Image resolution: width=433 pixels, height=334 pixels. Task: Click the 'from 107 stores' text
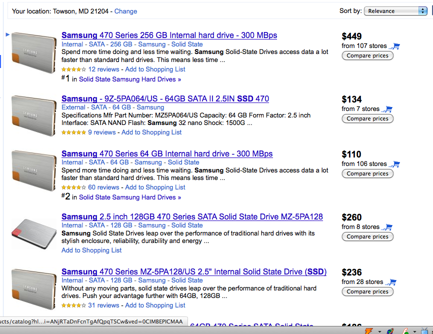[364, 46]
